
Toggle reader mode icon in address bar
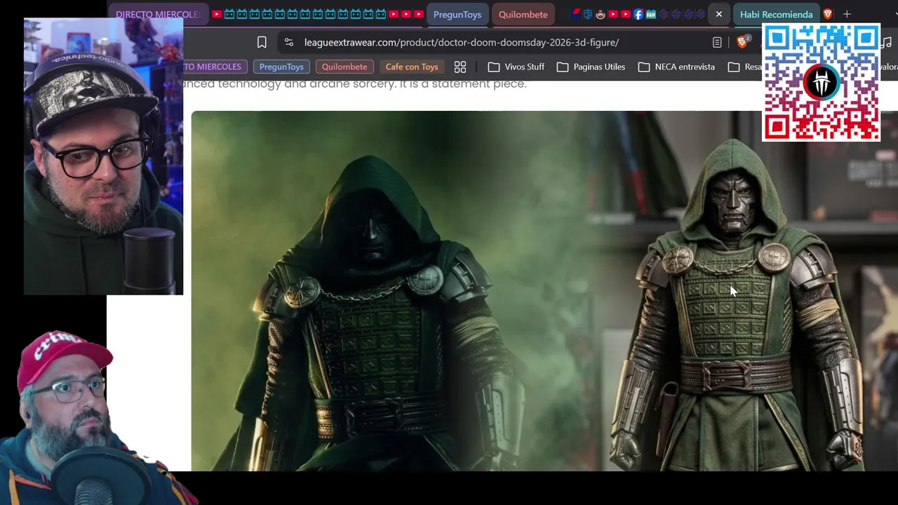tap(717, 42)
